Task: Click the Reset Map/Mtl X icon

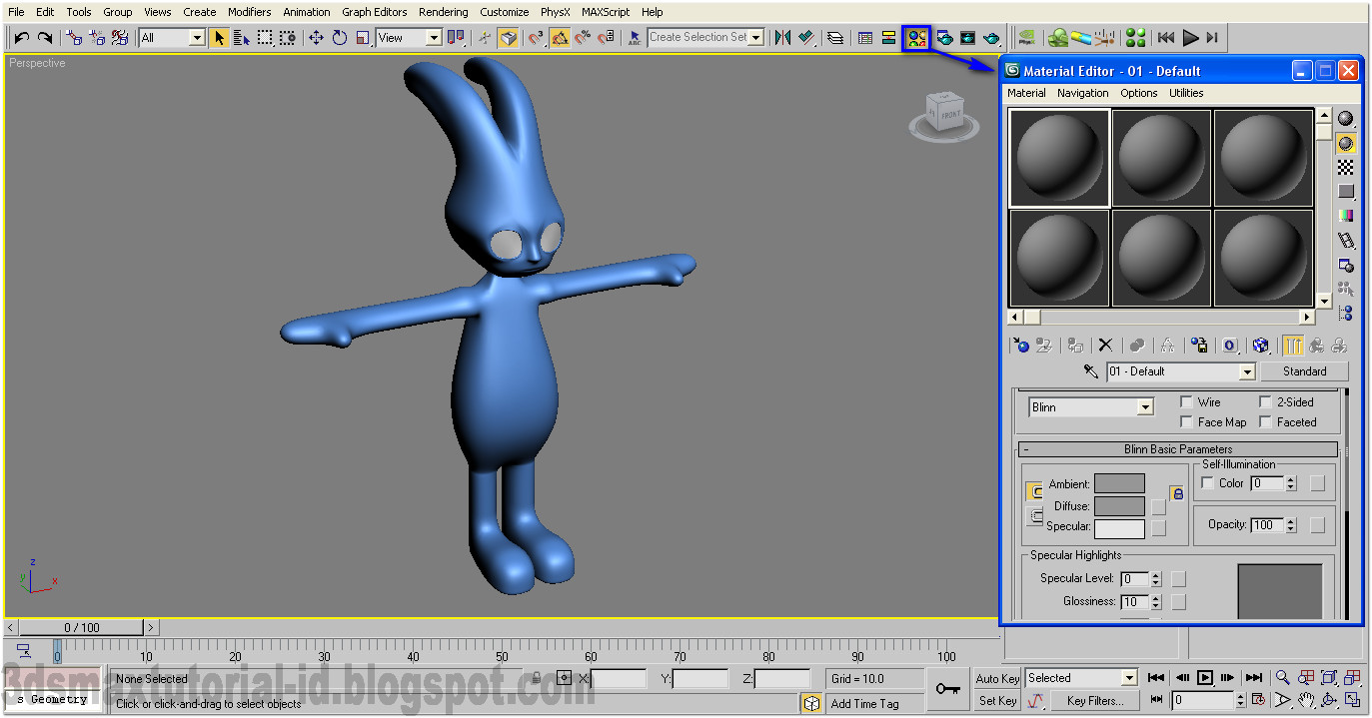Action: [1105, 346]
